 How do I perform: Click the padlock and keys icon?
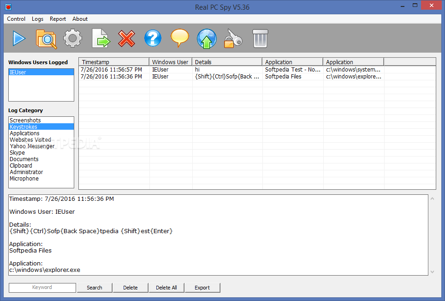pos(233,38)
